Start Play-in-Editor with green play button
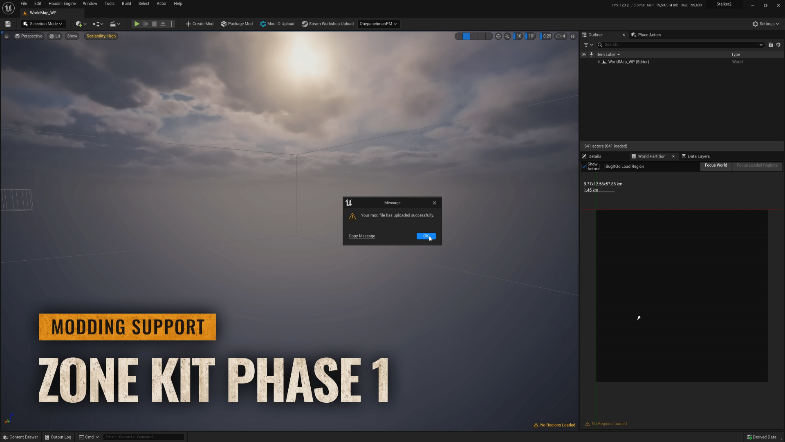Viewport: 785px width, 442px height. coord(137,24)
